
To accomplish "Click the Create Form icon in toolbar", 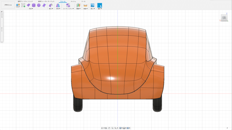I will (18, 5).
